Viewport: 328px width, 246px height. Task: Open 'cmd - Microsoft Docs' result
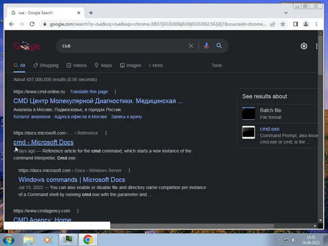(44, 142)
